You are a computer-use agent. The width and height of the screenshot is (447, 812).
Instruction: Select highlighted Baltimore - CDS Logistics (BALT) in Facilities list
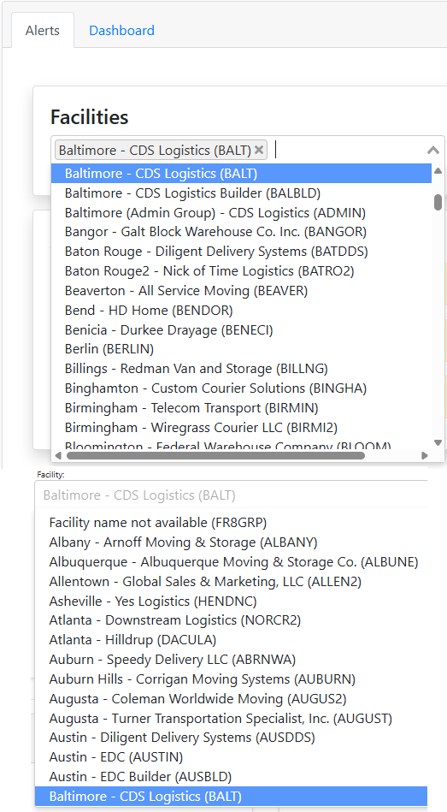(241, 174)
